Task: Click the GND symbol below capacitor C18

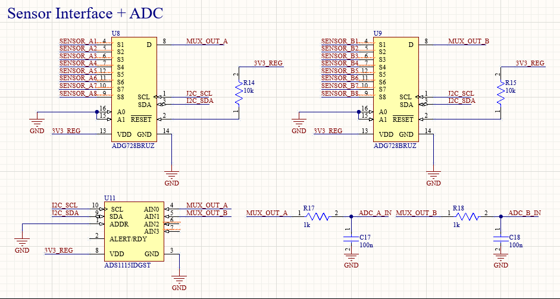Action: pyautogui.click(x=500, y=261)
